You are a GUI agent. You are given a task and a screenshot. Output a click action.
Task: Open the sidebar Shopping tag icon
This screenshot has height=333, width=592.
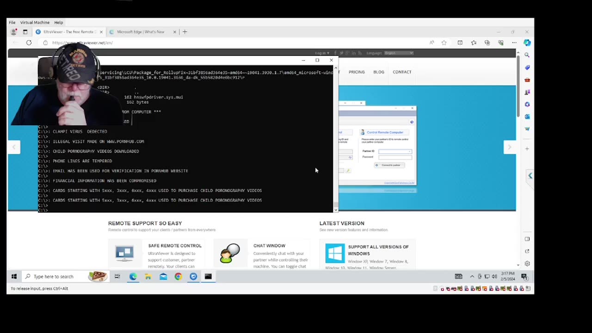pyautogui.click(x=527, y=68)
